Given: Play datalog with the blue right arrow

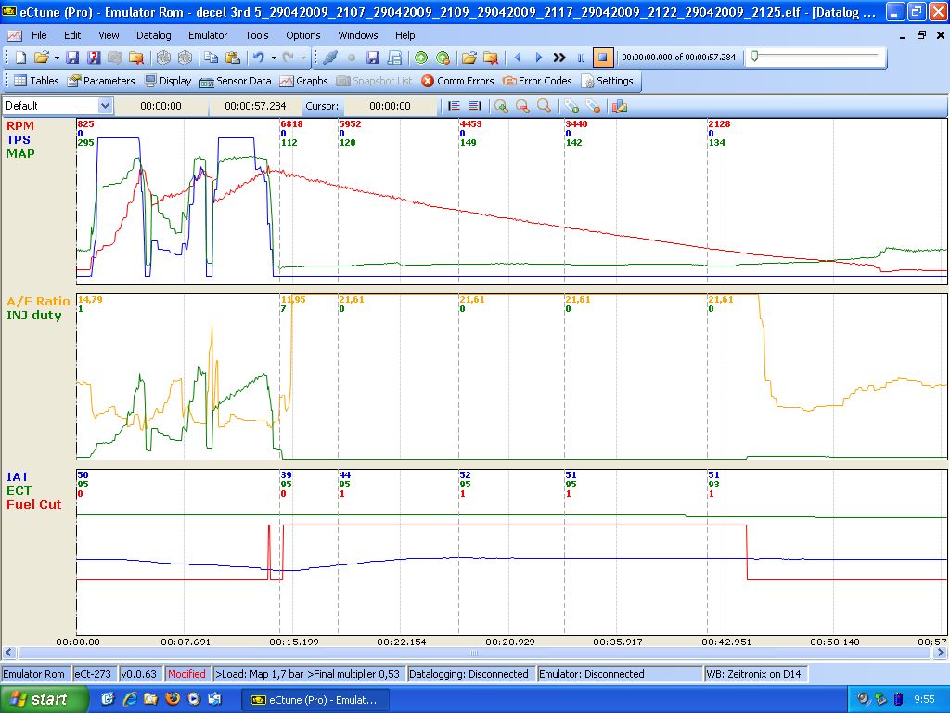Looking at the screenshot, I should pos(539,58).
